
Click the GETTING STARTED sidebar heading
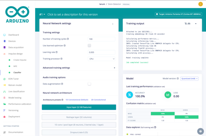click(x=11, y=126)
